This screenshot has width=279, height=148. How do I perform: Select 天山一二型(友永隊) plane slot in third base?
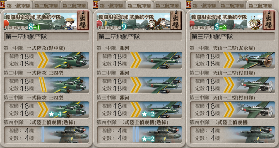click(x=232, y=60)
